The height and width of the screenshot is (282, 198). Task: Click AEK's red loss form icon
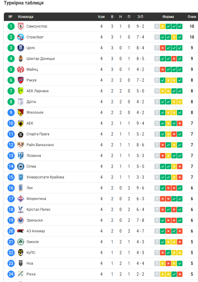pyautogui.click(x=180, y=123)
